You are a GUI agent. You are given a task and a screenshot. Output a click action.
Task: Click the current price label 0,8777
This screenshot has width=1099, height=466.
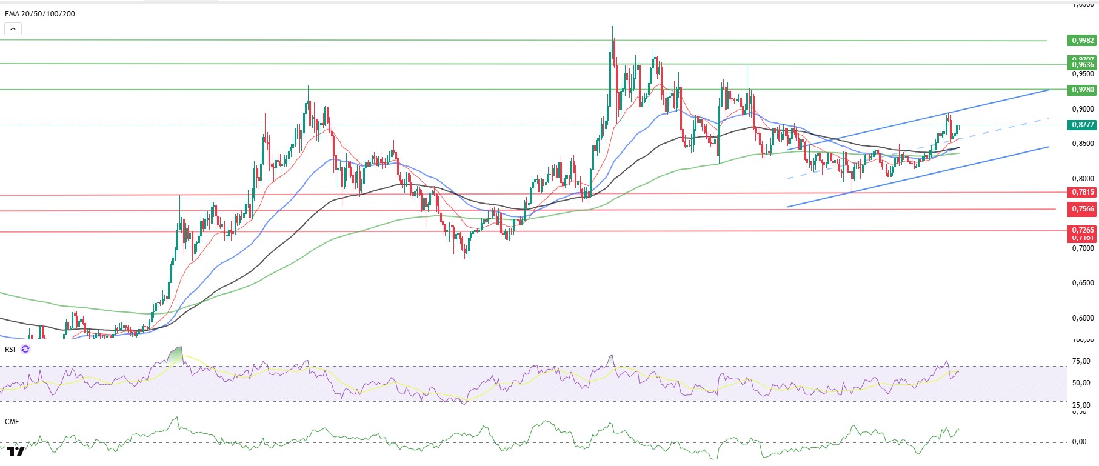[x=1083, y=125]
